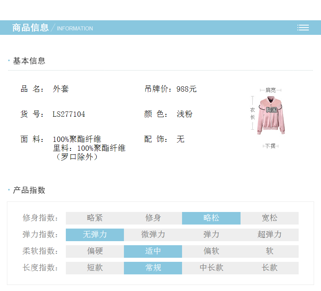The image size is (321, 291).
Task: Click the 衣长 measurement label
Action: [252, 113]
